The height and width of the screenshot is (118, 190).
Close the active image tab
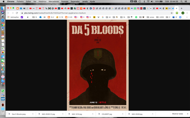[176, 8]
